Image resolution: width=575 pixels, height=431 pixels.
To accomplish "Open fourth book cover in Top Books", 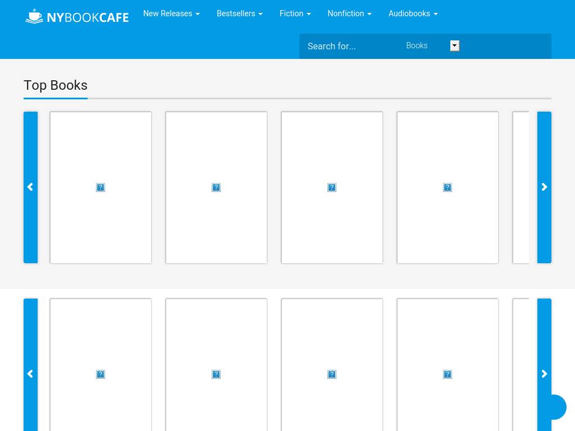I will 448,187.
